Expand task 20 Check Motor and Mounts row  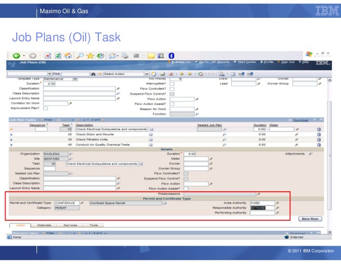[x=11, y=135]
